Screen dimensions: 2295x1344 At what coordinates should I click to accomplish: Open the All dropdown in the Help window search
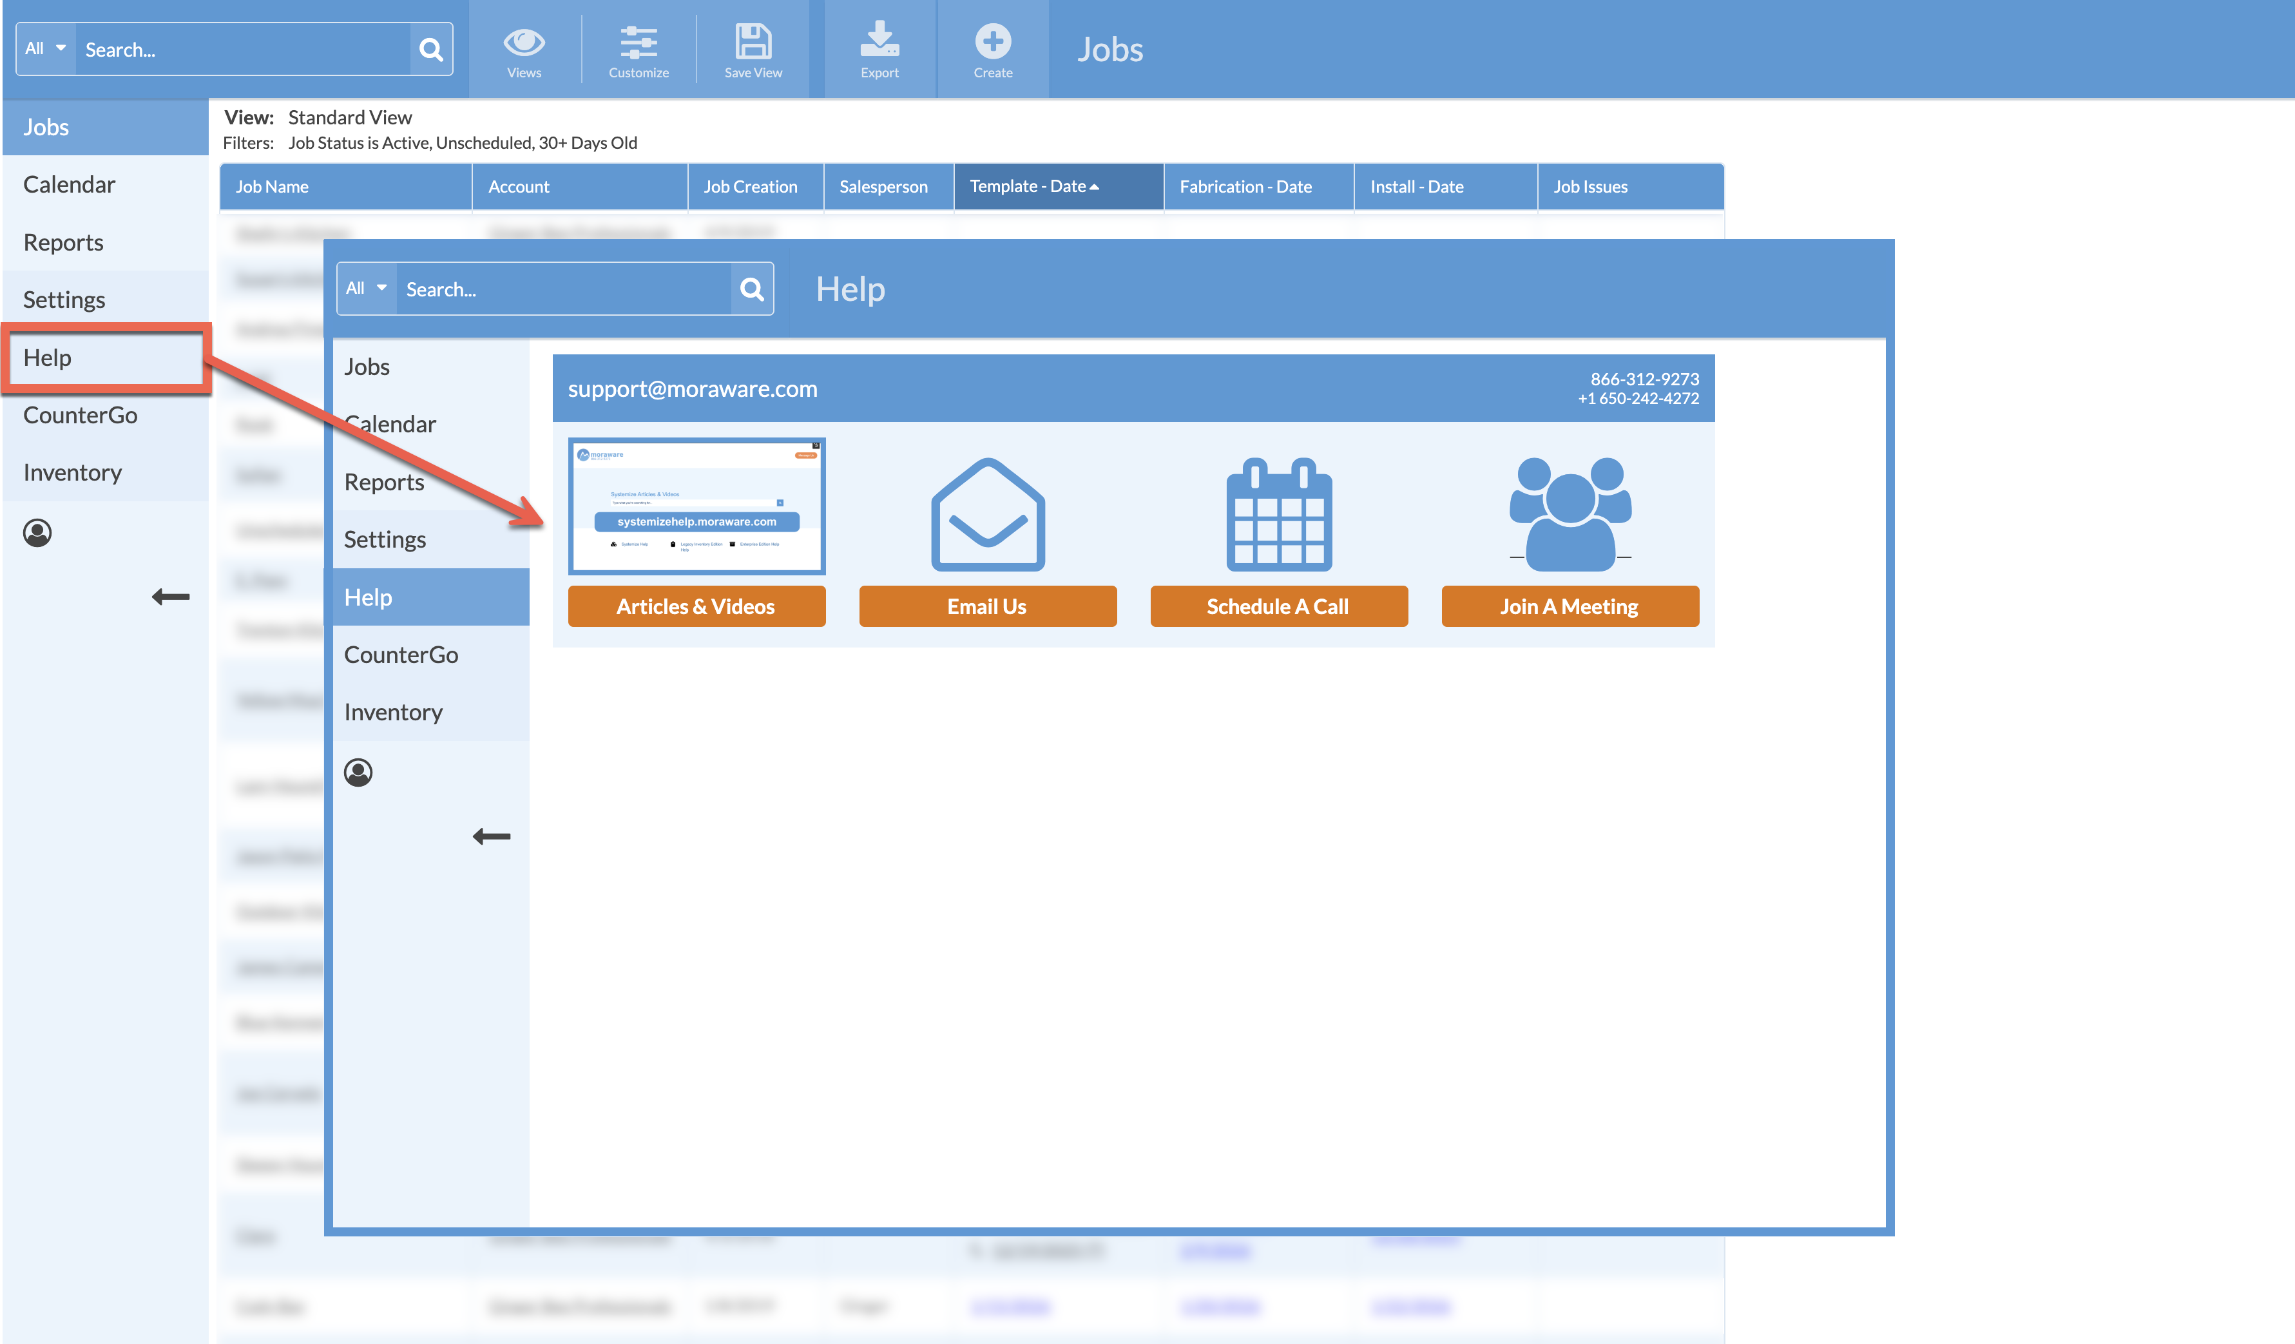click(x=365, y=288)
